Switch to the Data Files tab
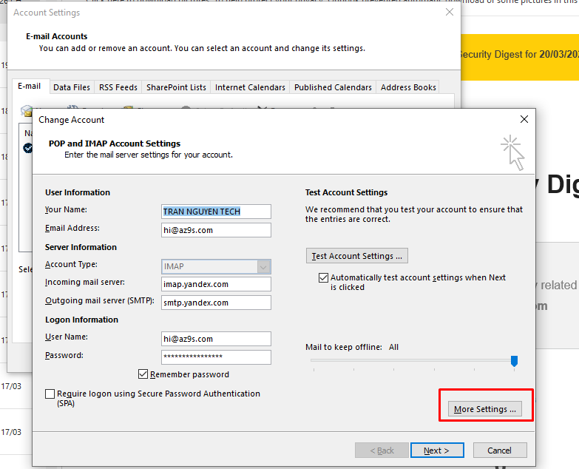Image resolution: width=579 pixels, height=469 pixels. pos(72,87)
